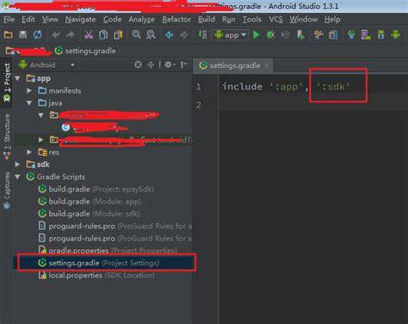Viewport: 408px width, 324px height.
Task: Collapse the java folder
Action: click(29, 103)
